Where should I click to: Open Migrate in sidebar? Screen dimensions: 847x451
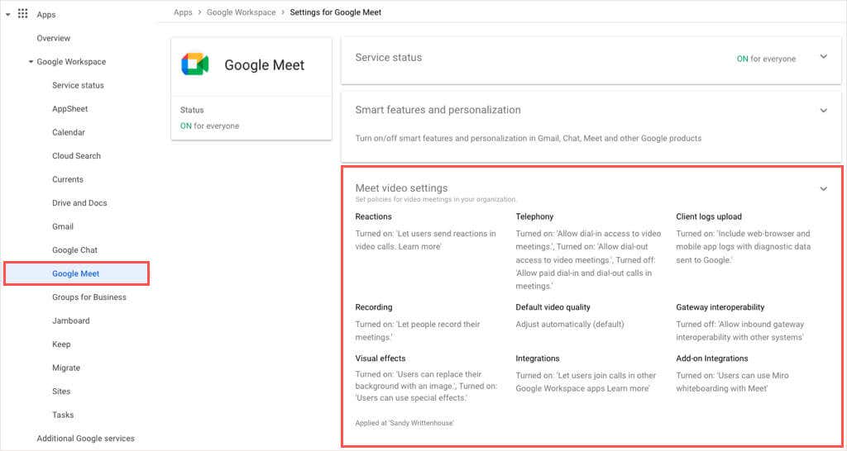coord(66,368)
